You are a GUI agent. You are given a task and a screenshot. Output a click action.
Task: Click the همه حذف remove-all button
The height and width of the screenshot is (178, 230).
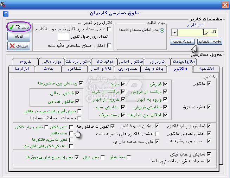tap(182, 42)
